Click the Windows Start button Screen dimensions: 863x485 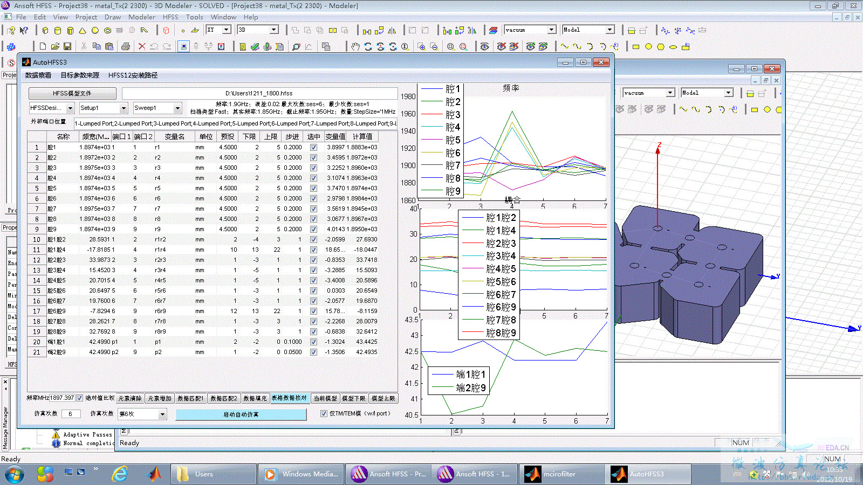click(x=15, y=474)
